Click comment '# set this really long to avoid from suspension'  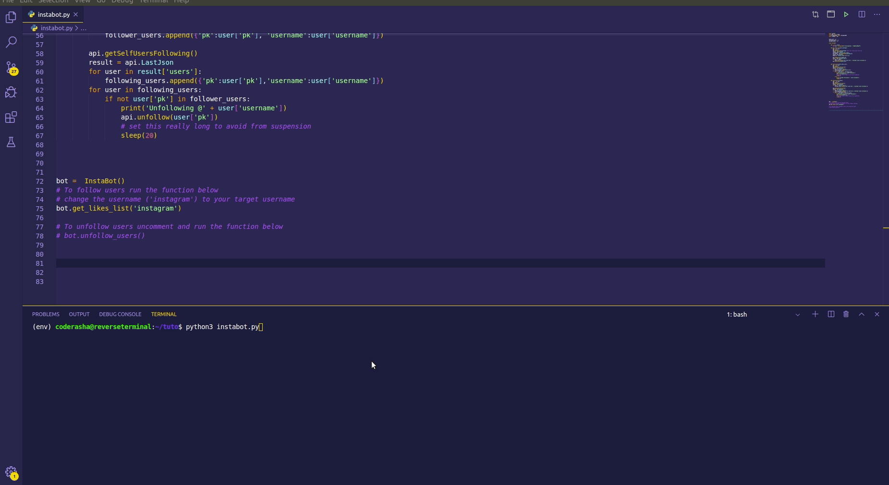[x=216, y=126]
